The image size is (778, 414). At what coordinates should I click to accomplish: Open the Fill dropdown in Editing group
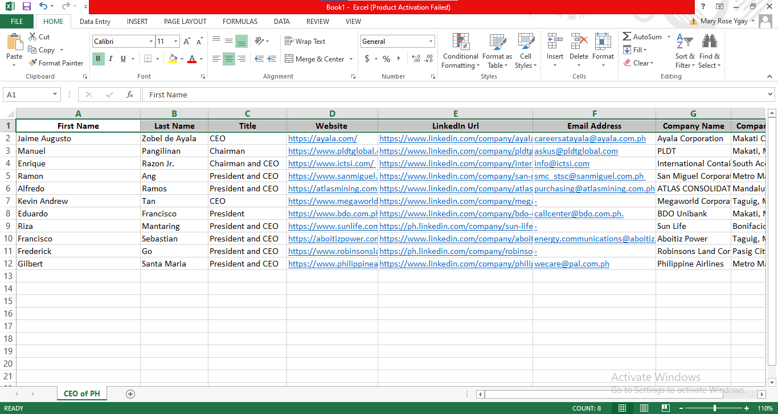(x=635, y=50)
